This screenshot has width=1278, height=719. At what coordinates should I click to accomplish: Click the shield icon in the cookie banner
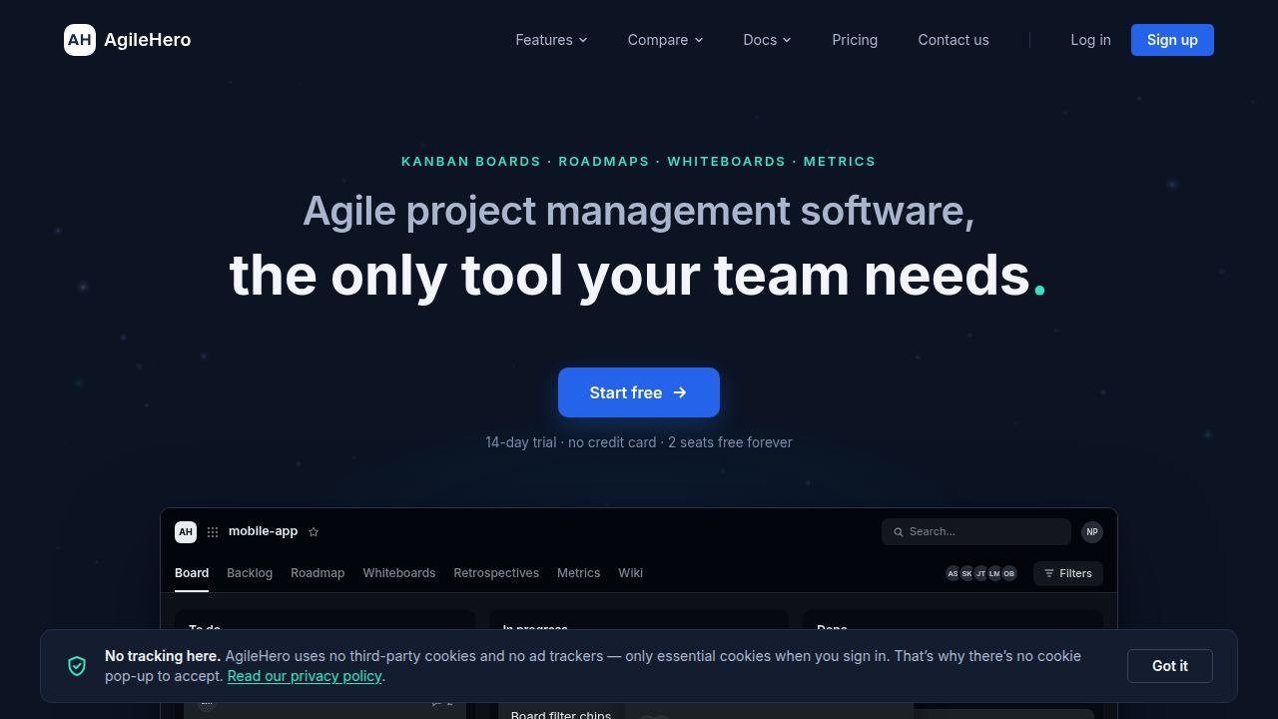pos(77,666)
